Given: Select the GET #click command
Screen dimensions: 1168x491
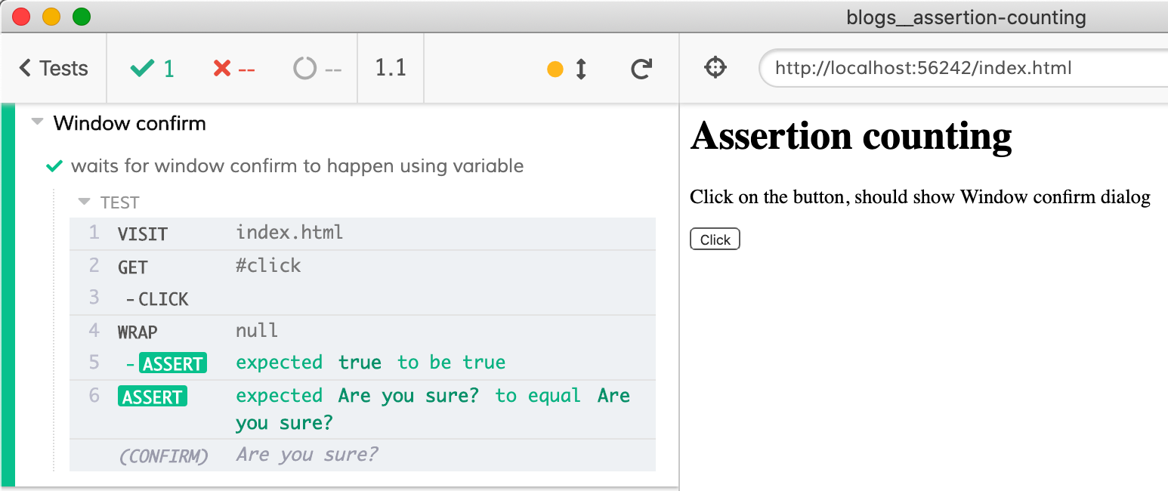Looking at the screenshot, I should click(x=363, y=266).
